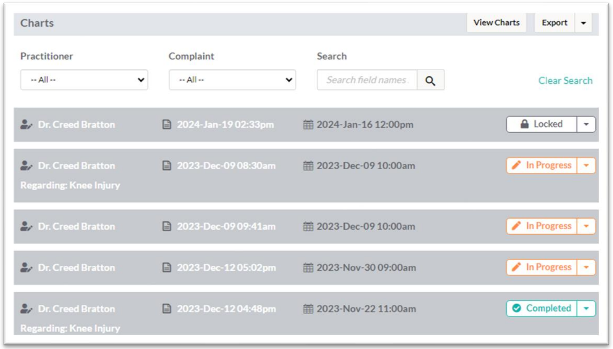
Task: Click practitioner icon on the Locked chart row
Action: pyautogui.click(x=26, y=125)
